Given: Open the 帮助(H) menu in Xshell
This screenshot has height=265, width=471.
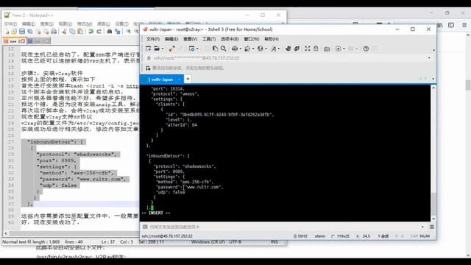Looking at the screenshot, I should pyautogui.click(x=272, y=39).
